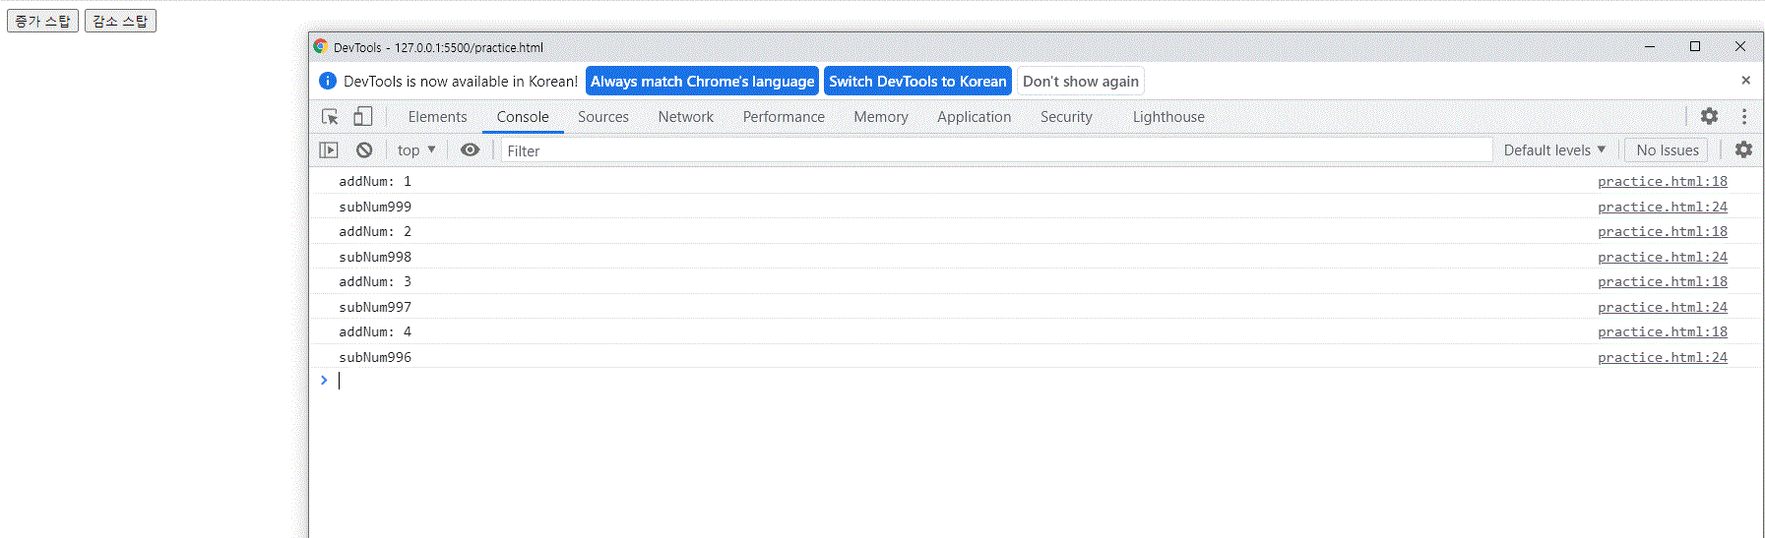Select the console message addNum: 4
The width and height of the screenshot is (1765, 538).
pos(375,331)
